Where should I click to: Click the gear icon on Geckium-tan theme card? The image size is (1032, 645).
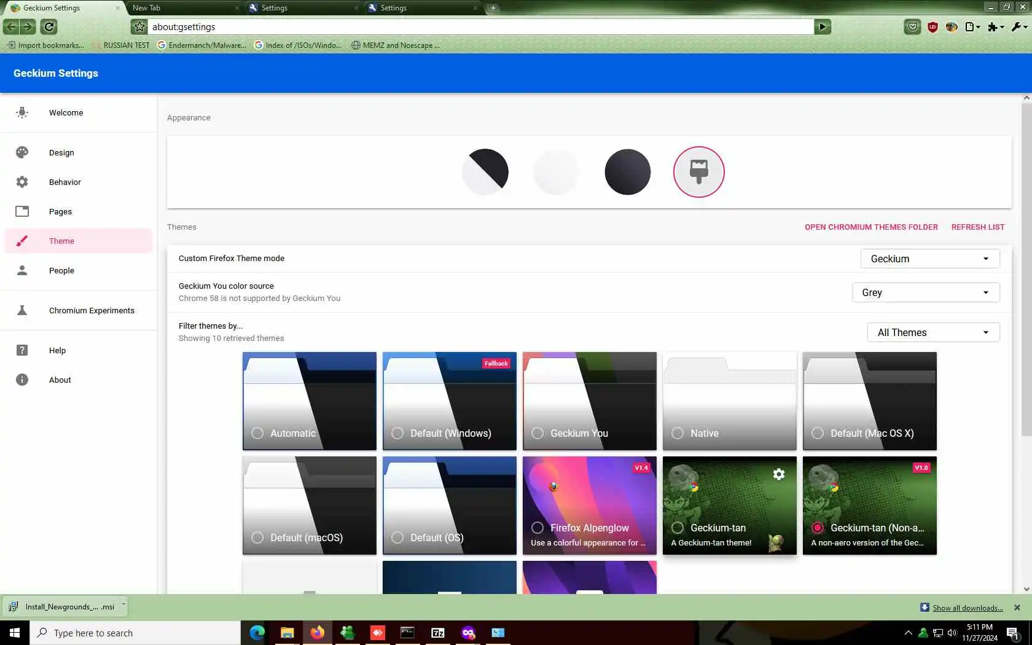779,474
